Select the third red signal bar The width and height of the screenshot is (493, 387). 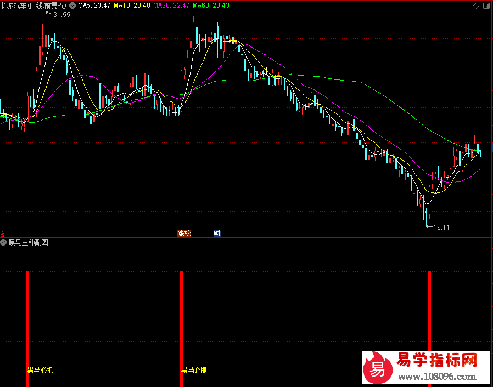point(430,311)
